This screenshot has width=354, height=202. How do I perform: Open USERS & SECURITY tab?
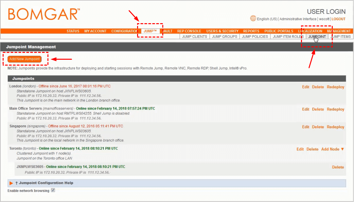(222, 31)
